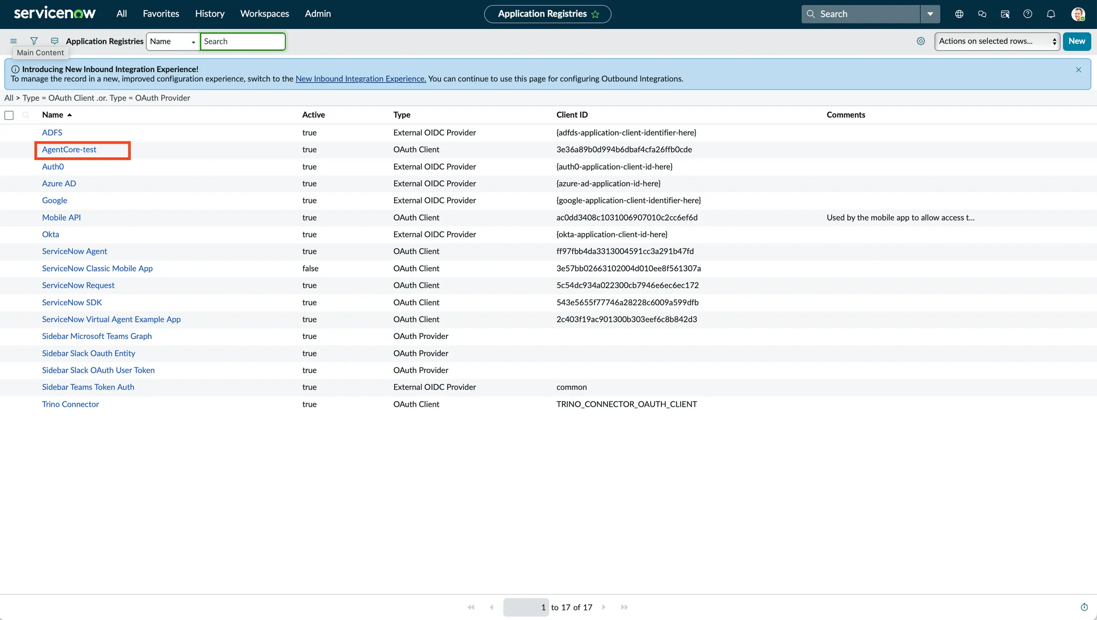Viewport: 1097px width, 620px height.
Task: Click the activity stream icon
Action: coord(55,41)
